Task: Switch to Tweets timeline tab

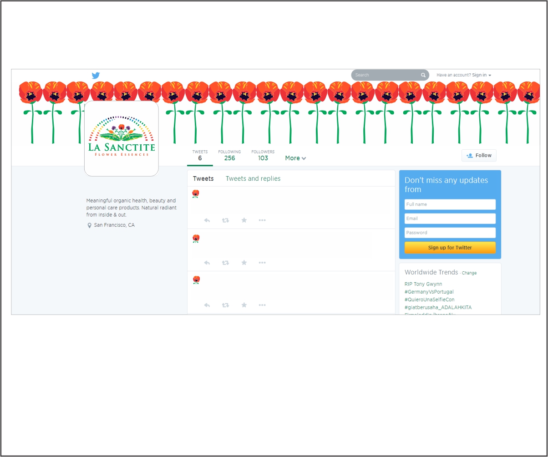Action: [x=203, y=178]
